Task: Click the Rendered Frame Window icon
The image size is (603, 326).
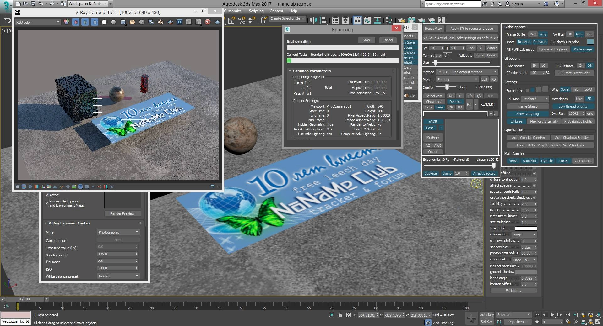Action: [x=411, y=20]
